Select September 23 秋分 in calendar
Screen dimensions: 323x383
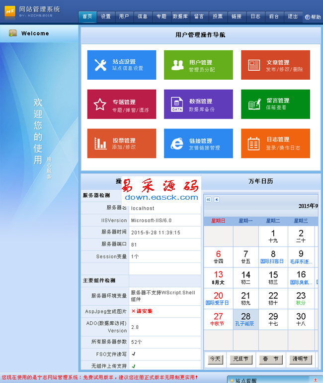point(301,299)
